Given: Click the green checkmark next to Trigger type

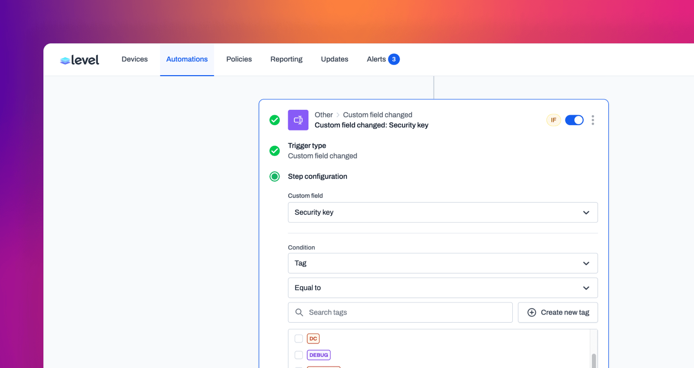Looking at the screenshot, I should pos(275,151).
